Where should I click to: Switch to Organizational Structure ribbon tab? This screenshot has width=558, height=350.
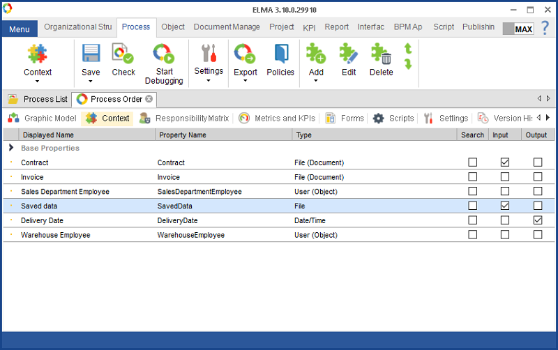77,27
